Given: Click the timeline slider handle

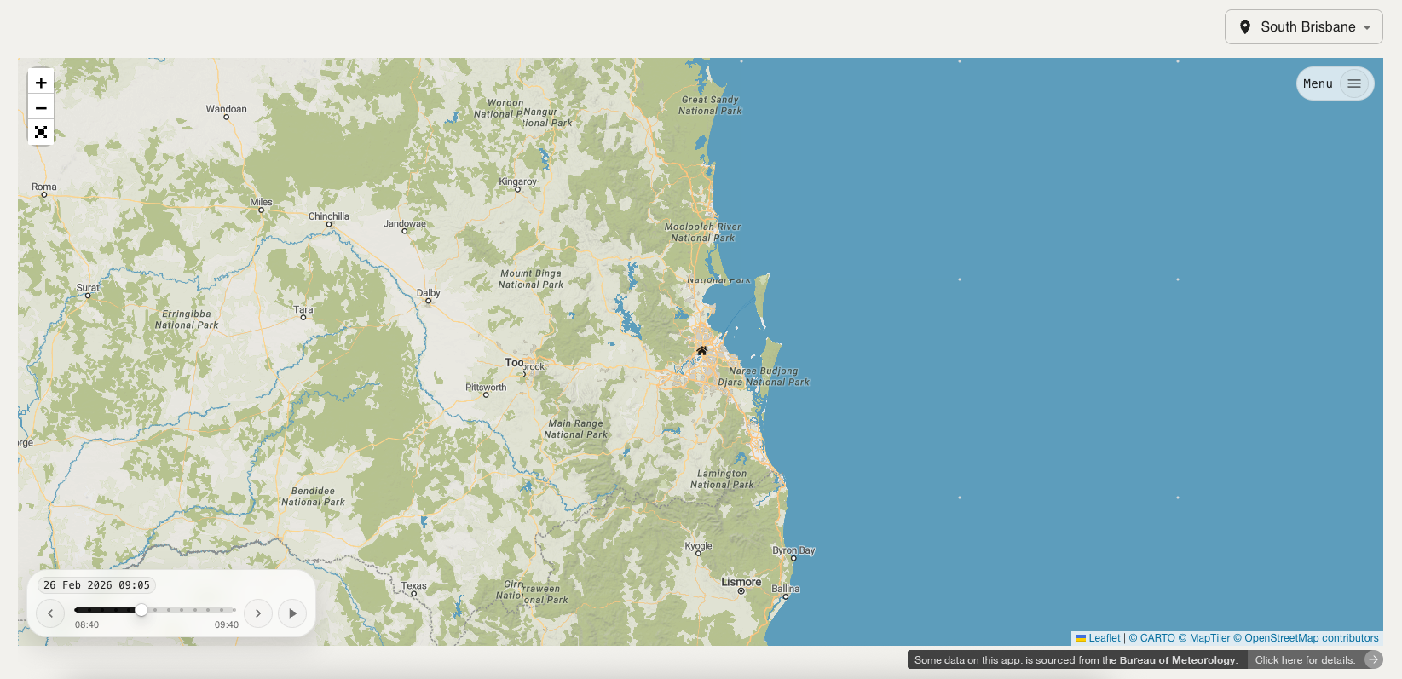Looking at the screenshot, I should coord(141,610).
